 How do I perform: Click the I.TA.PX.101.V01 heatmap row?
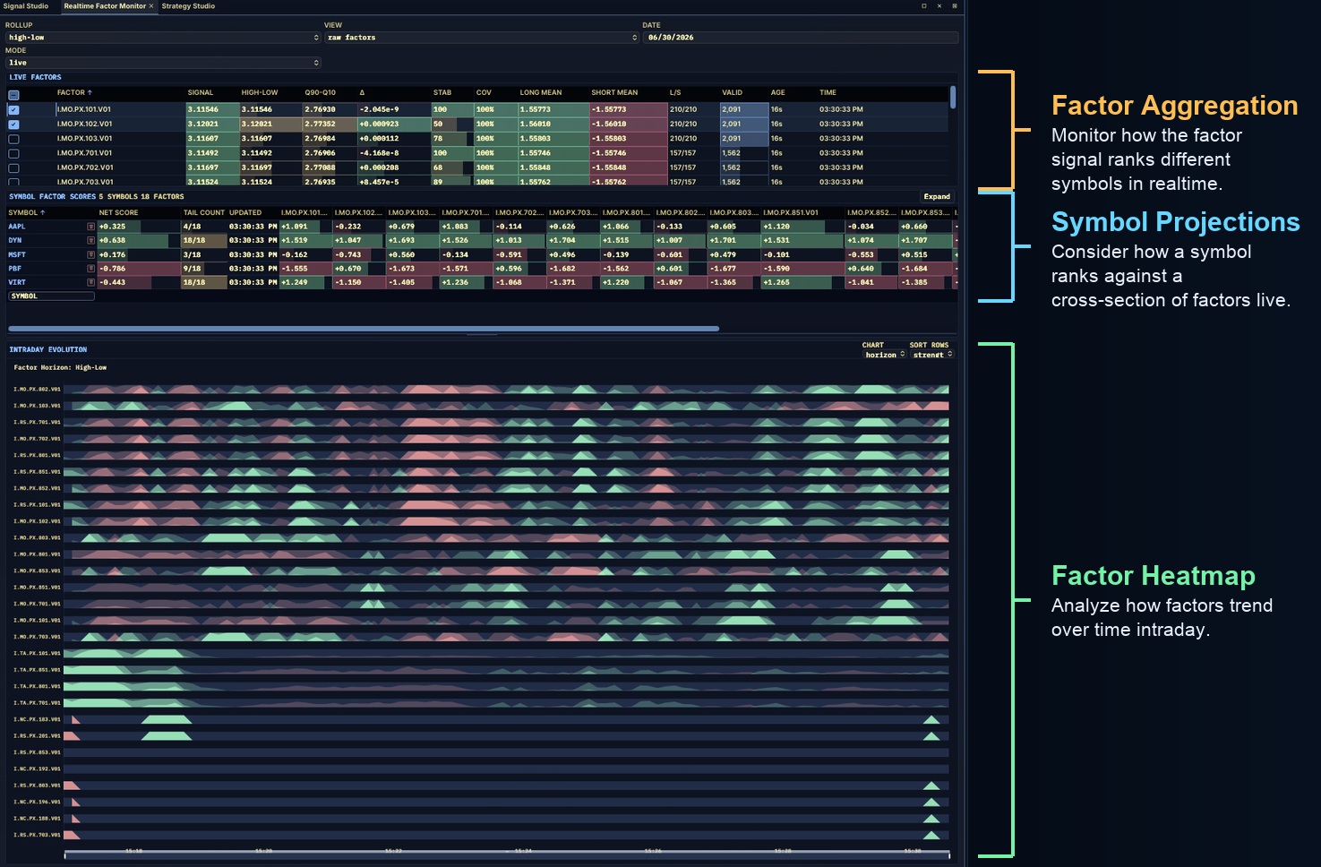[x=507, y=654]
